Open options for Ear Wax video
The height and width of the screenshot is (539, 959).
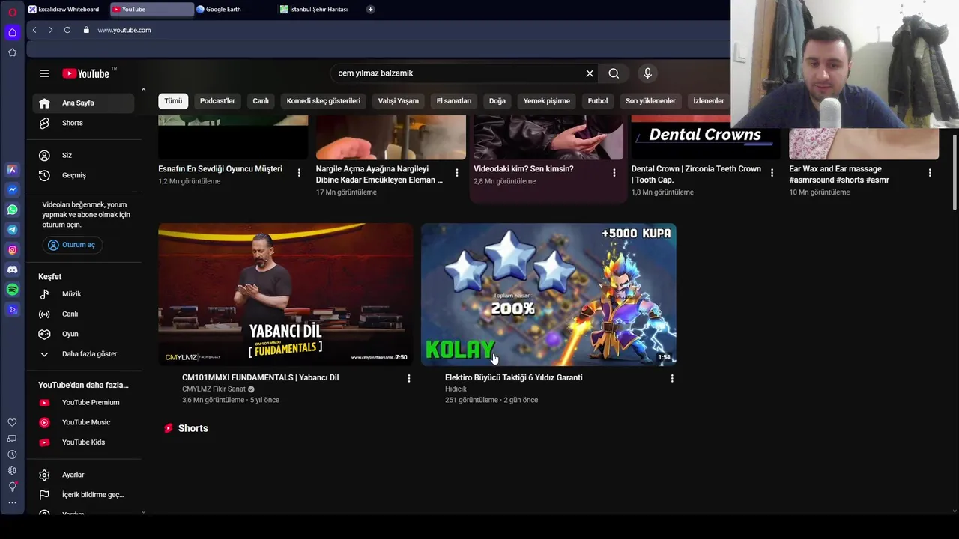pyautogui.click(x=930, y=173)
